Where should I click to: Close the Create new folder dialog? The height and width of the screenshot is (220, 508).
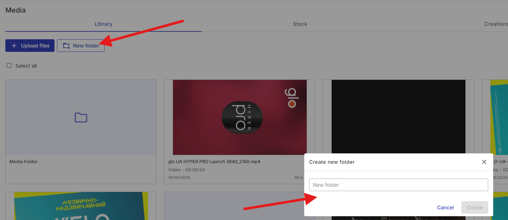484,162
